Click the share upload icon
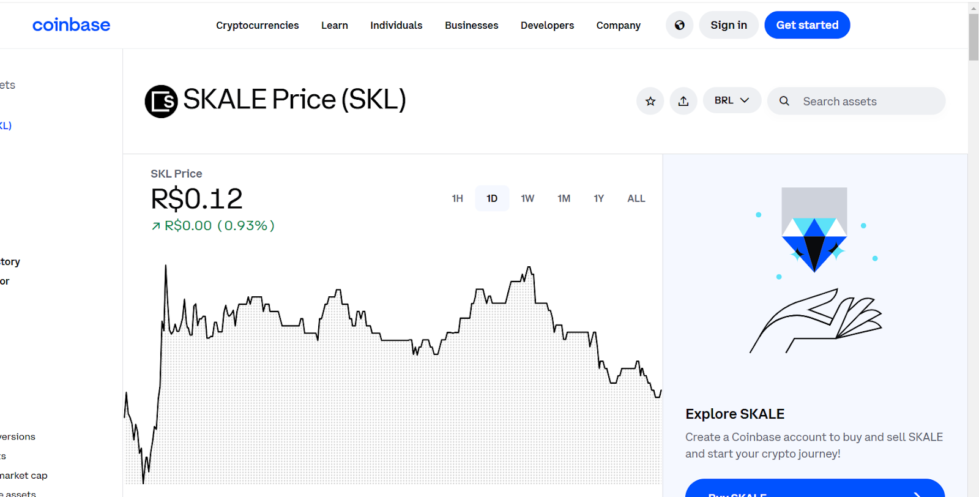The height and width of the screenshot is (497, 979). 683,101
